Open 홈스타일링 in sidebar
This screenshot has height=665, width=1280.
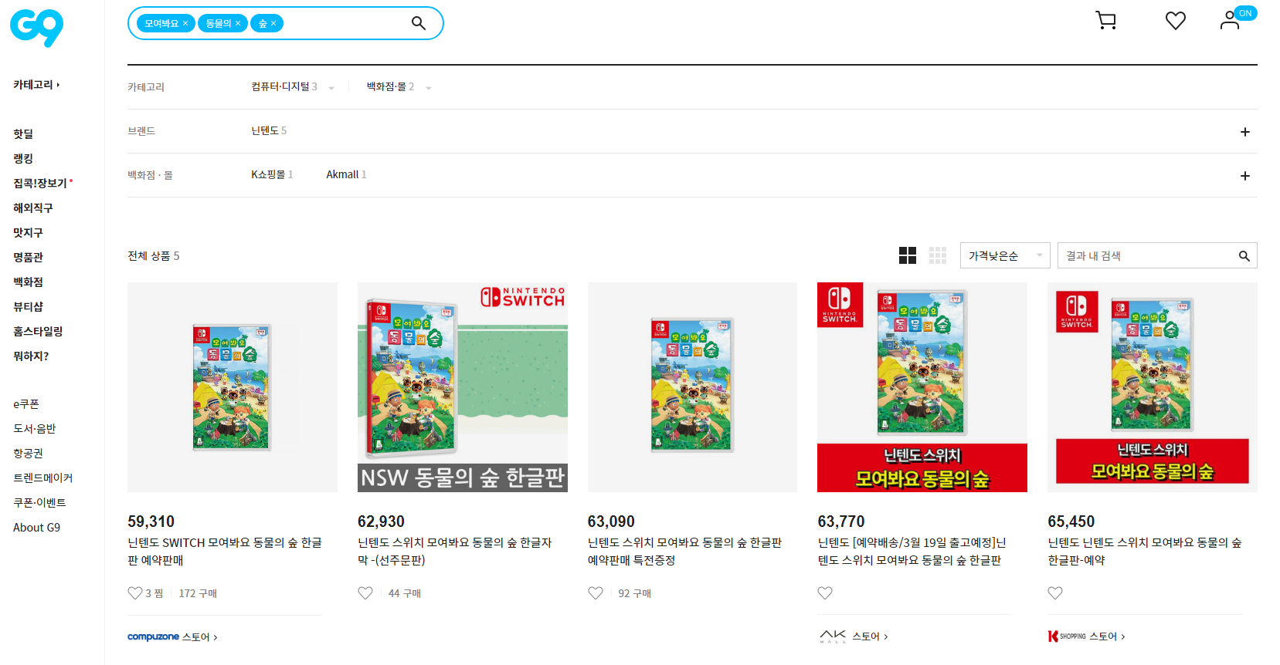[x=38, y=332]
